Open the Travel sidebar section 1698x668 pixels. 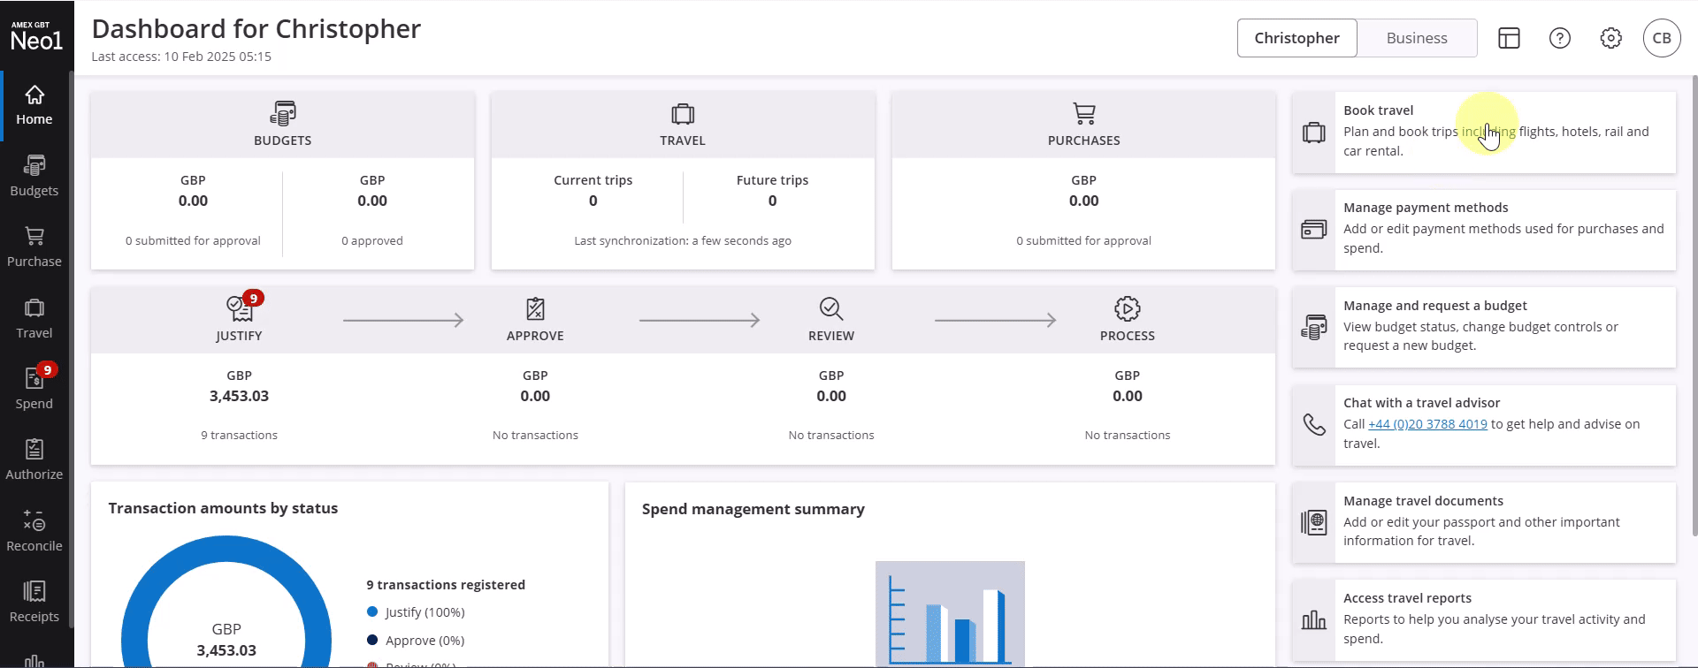34,319
